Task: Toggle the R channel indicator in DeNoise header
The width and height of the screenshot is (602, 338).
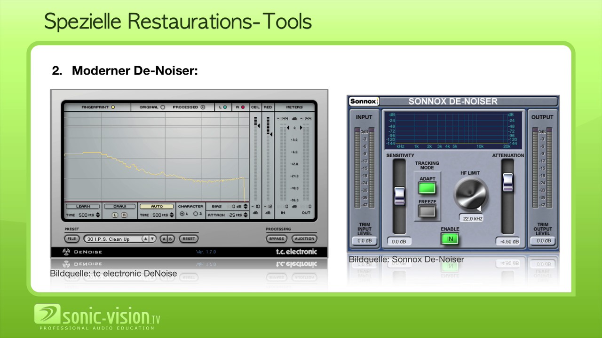Action: pos(243,107)
